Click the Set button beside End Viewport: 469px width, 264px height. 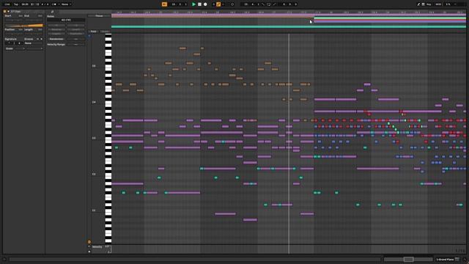[x=40, y=16]
